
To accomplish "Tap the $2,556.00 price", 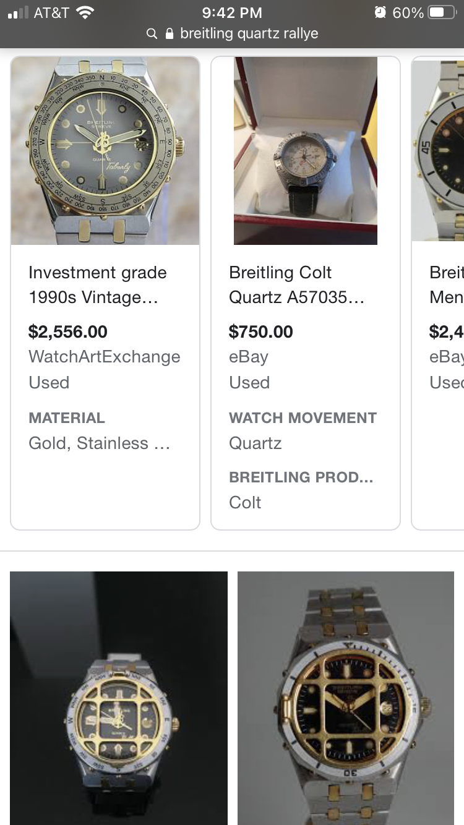I will click(68, 332).
